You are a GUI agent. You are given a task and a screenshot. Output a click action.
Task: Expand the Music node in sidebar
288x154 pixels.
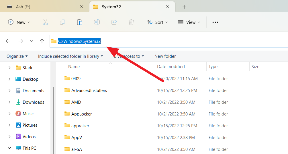pyautogui.click(x=9, y=114)
